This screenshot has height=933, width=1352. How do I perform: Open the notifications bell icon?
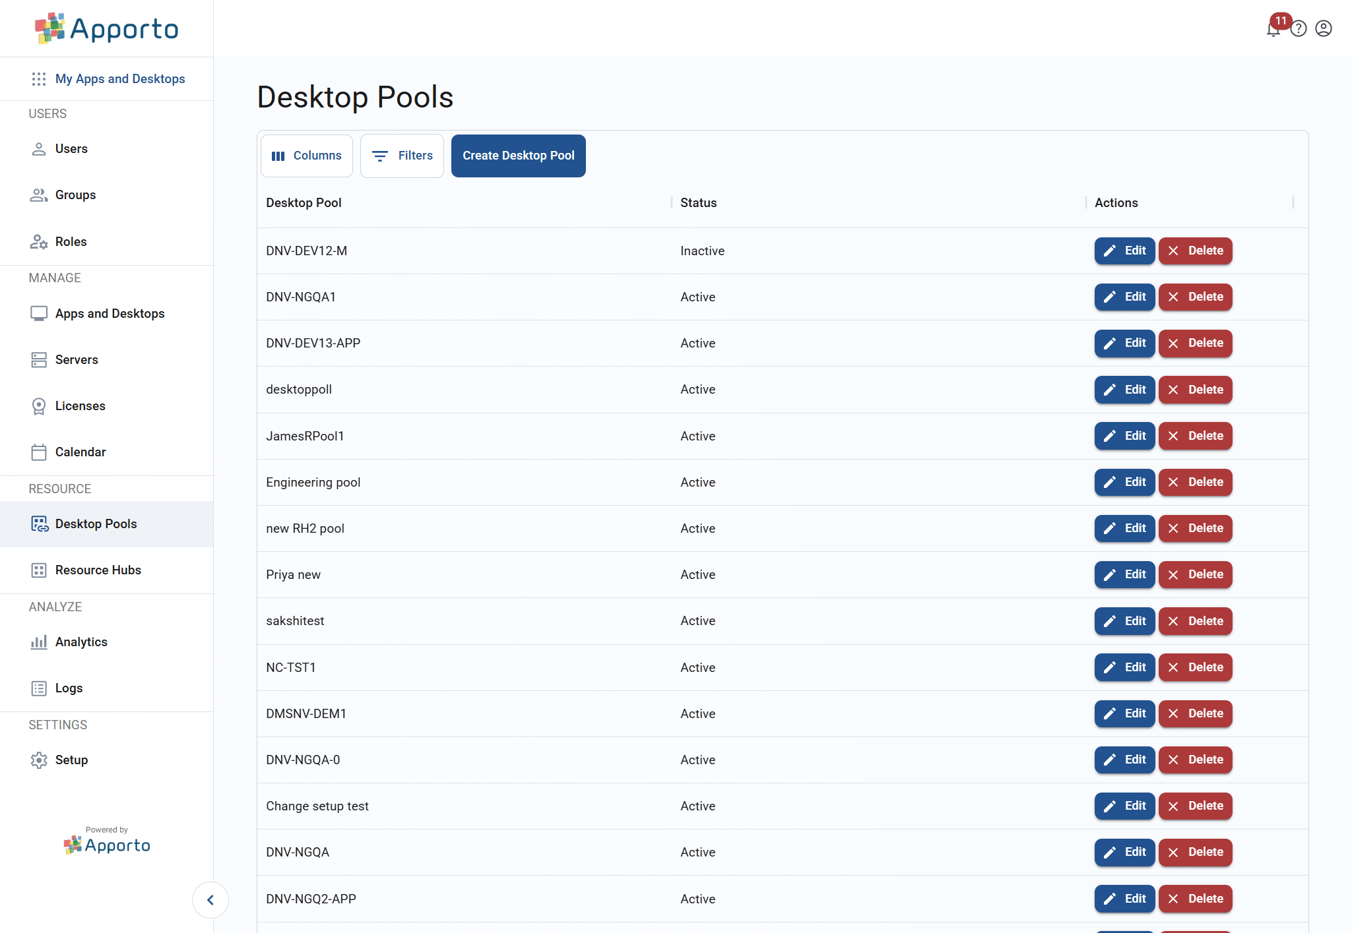pos(1272,29)
